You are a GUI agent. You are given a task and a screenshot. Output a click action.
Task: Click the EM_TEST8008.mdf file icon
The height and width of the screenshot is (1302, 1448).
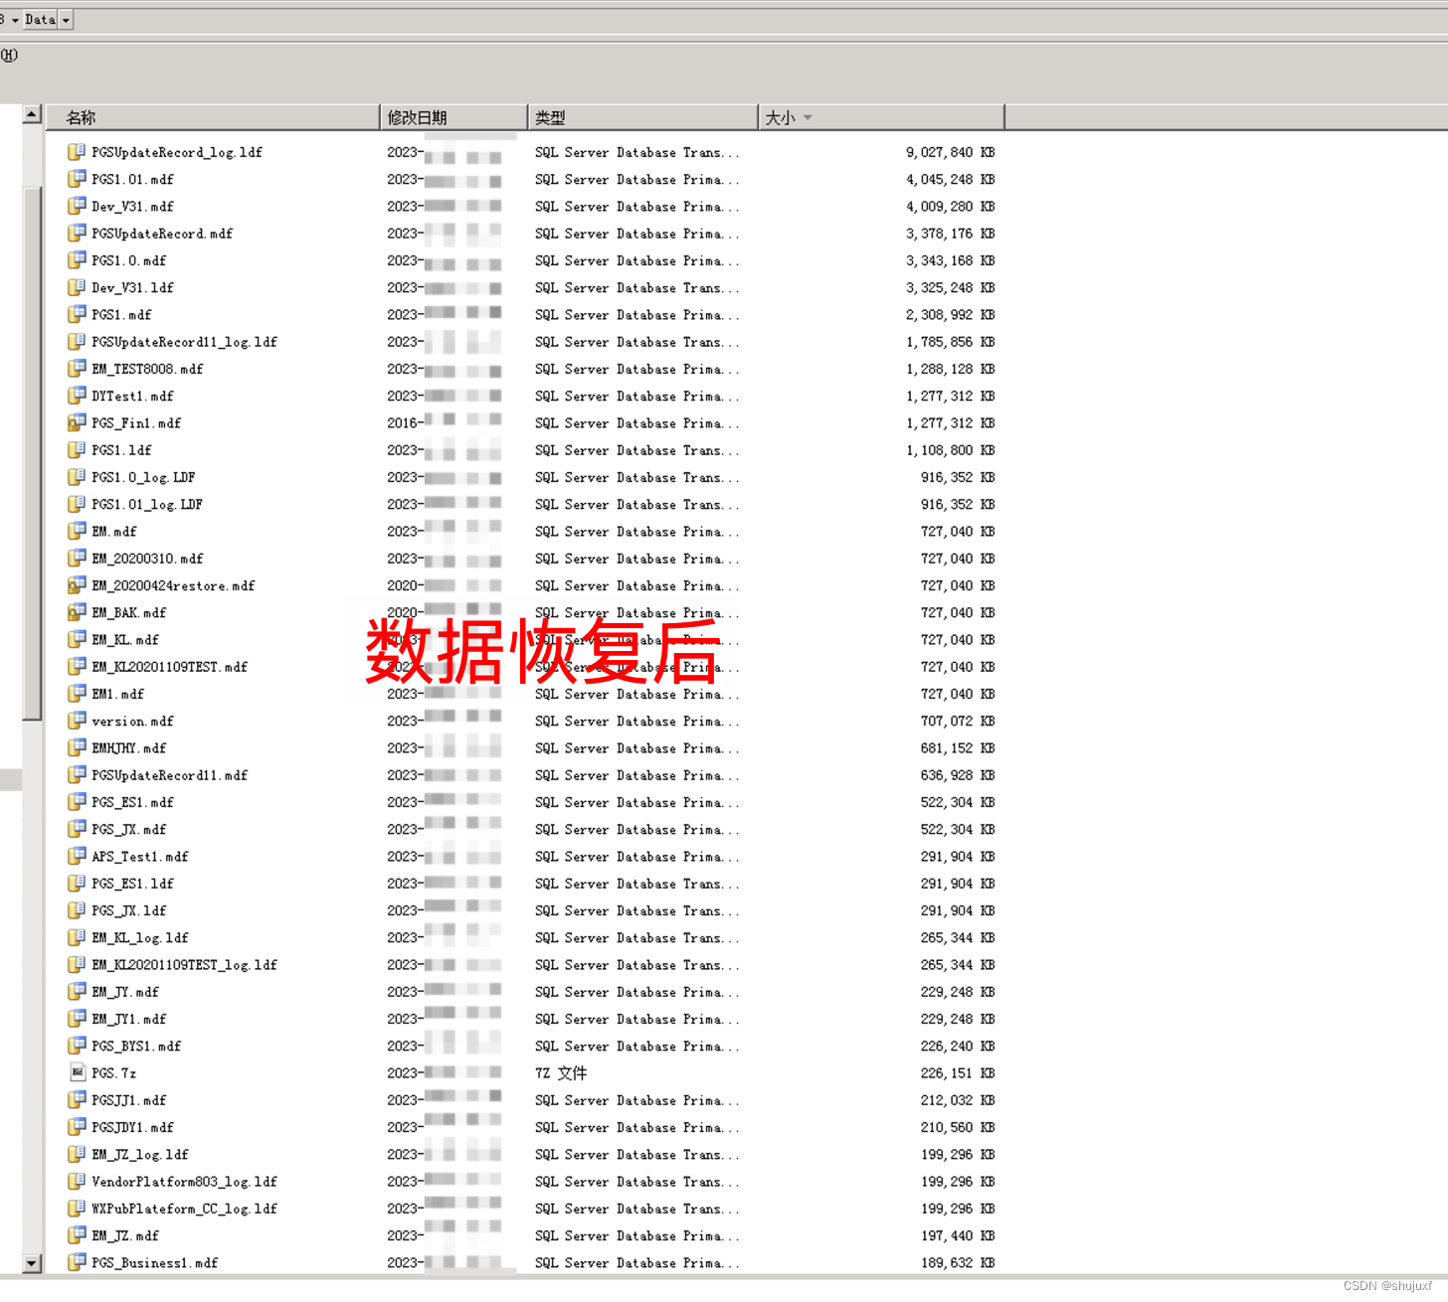tap(77, 369)
